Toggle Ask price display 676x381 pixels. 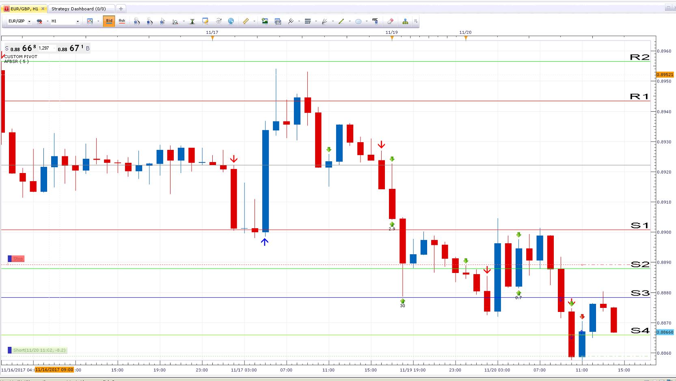click(x=122, y=21)
